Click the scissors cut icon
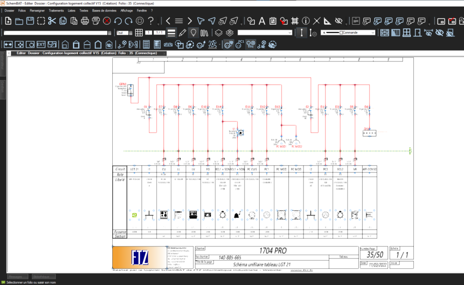 (x=52, y=21)
